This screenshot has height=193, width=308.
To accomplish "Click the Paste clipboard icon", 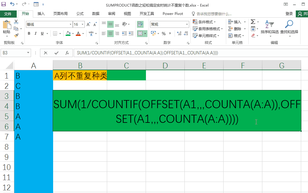I will click(7, 25).
